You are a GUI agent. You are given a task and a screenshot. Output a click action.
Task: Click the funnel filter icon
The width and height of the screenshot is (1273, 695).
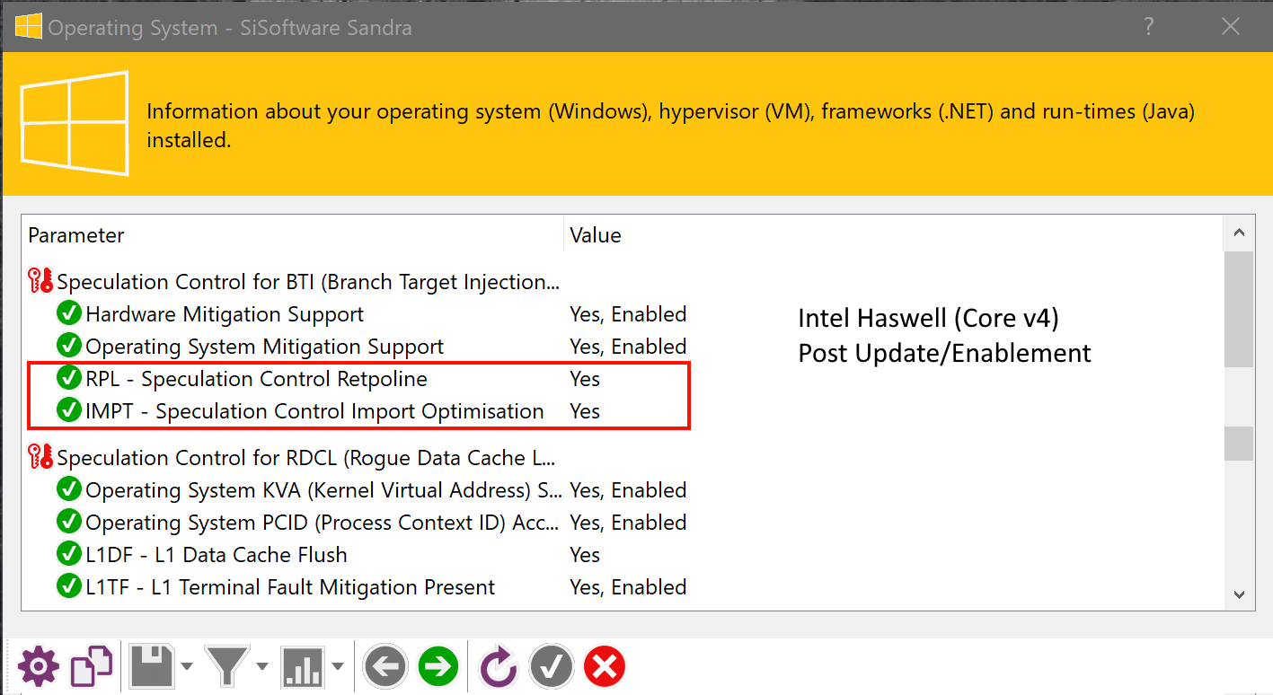click(x=226, y=667)
